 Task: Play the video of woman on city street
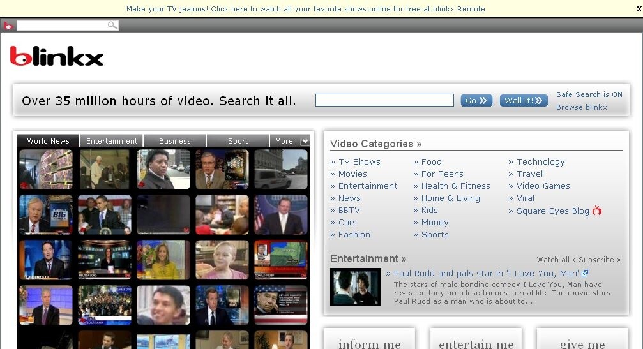pos(163,169)
